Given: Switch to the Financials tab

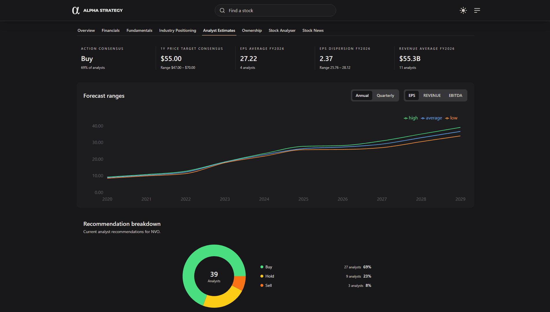Looking at the screenshot, I should tap(110, 30).
